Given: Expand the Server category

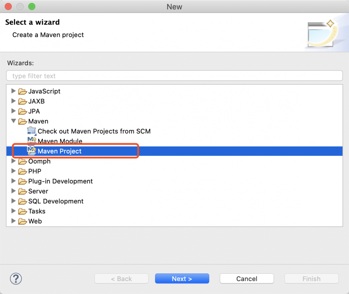Looking at the screenshot, I should click(x=14, y=191).
